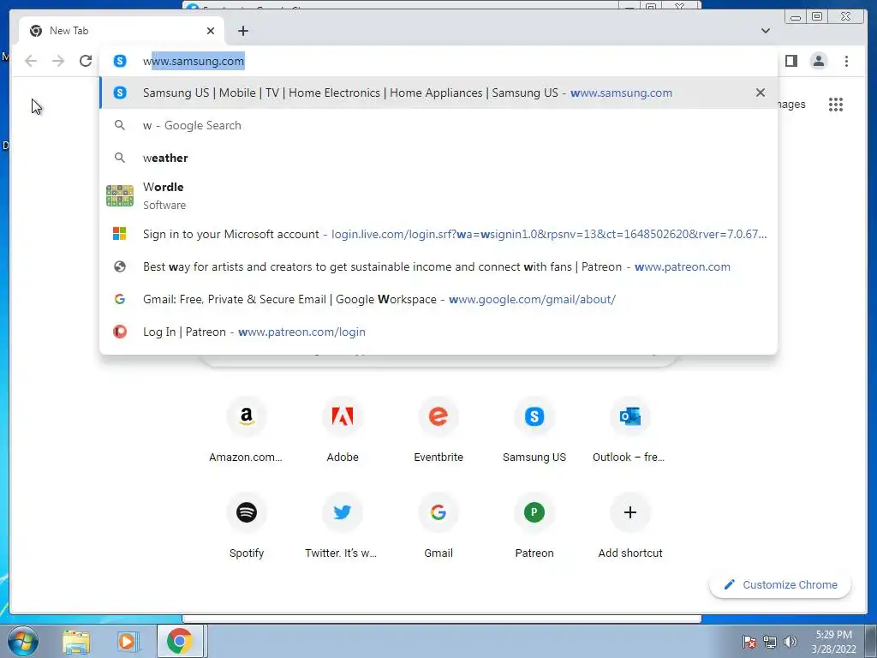Viewport: 877px width, 658px height.
Task: Select the Gmail Google Workspace suggestion
Action: tap(438, 299)
